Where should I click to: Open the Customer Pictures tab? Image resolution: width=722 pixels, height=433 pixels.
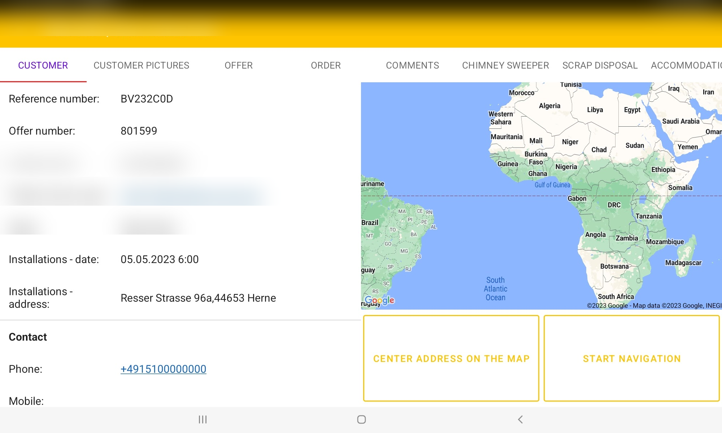coord(141,65)
